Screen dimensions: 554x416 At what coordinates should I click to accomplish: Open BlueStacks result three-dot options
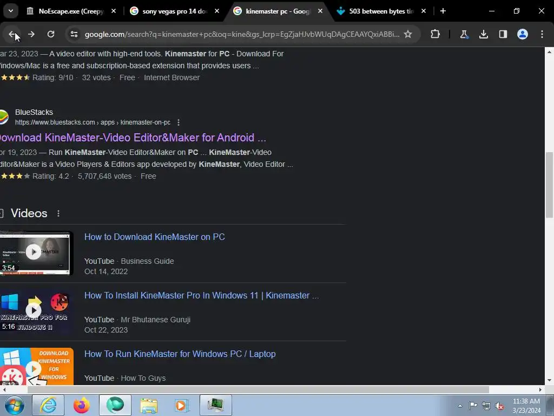pos(179,122)
